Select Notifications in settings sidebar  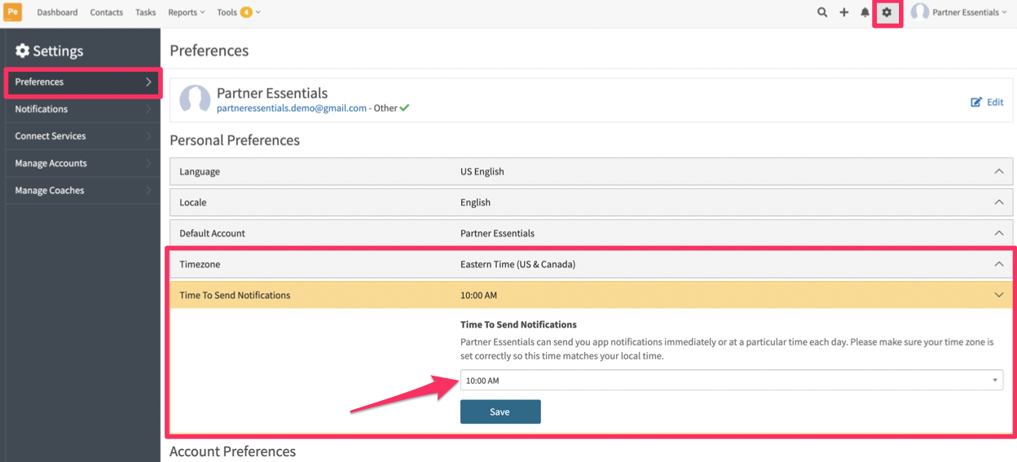(x=82, y=109)
